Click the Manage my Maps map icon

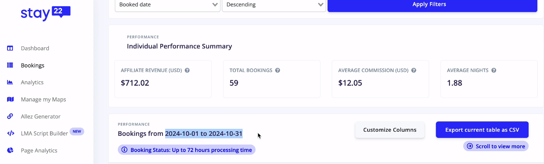[x=10, y=99]
